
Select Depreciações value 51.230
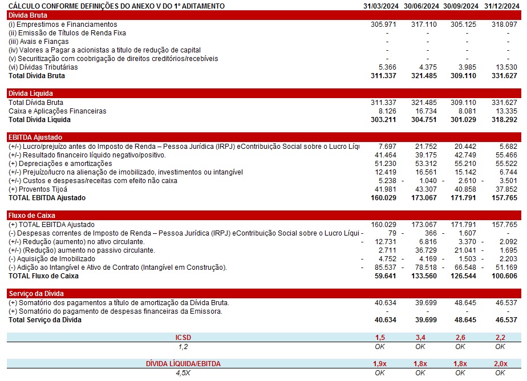(x=386, y=164)
